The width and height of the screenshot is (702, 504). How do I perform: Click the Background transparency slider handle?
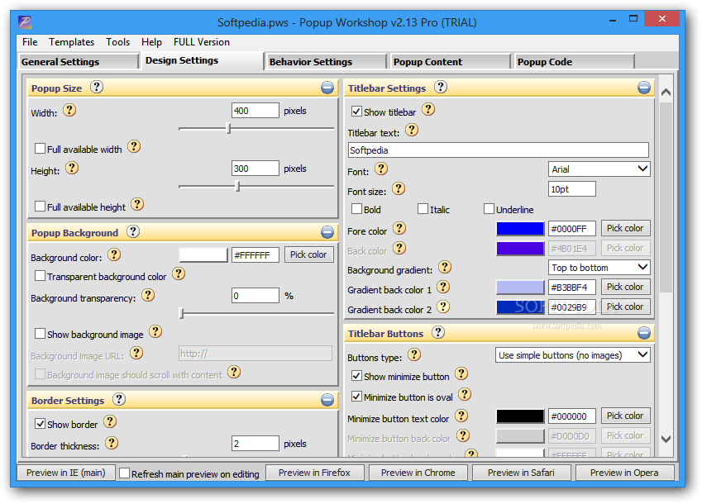click(182, 313)
